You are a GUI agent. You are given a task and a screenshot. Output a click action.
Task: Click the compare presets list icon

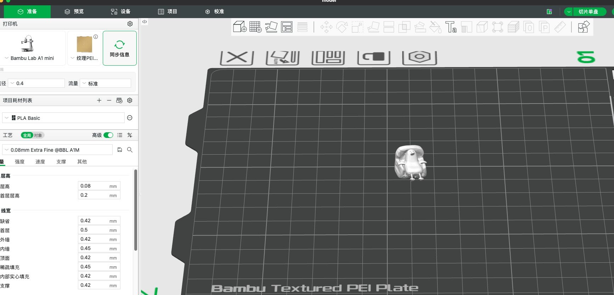pos(120,135)
